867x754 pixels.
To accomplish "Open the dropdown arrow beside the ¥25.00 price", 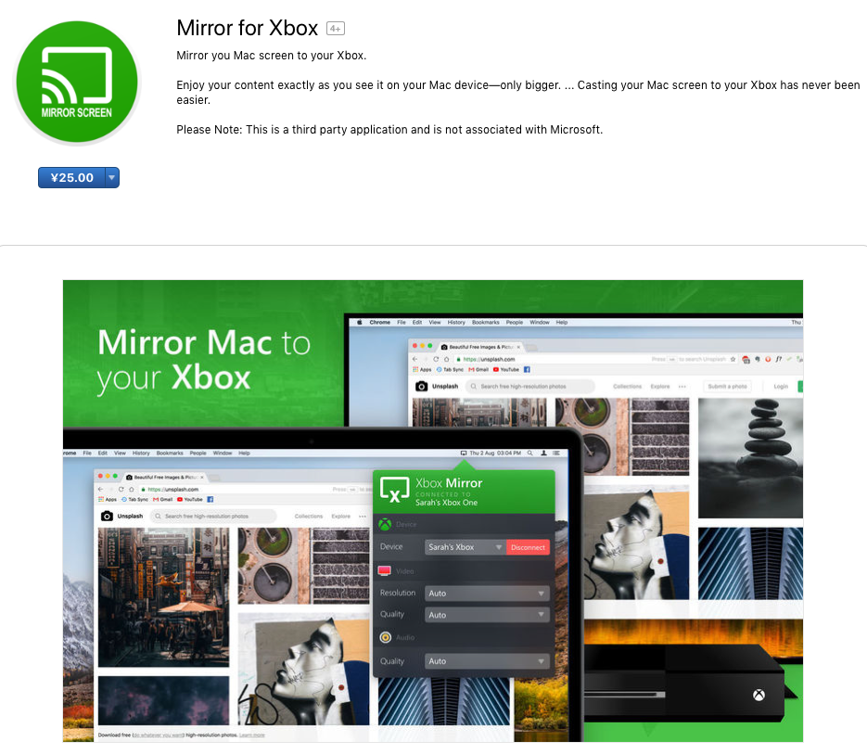I will [x=111, y=177].
